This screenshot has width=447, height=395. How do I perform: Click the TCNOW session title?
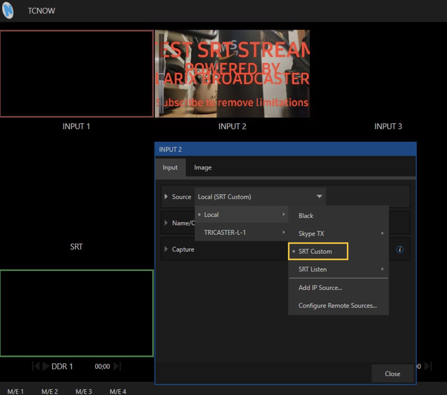[41, 11]
